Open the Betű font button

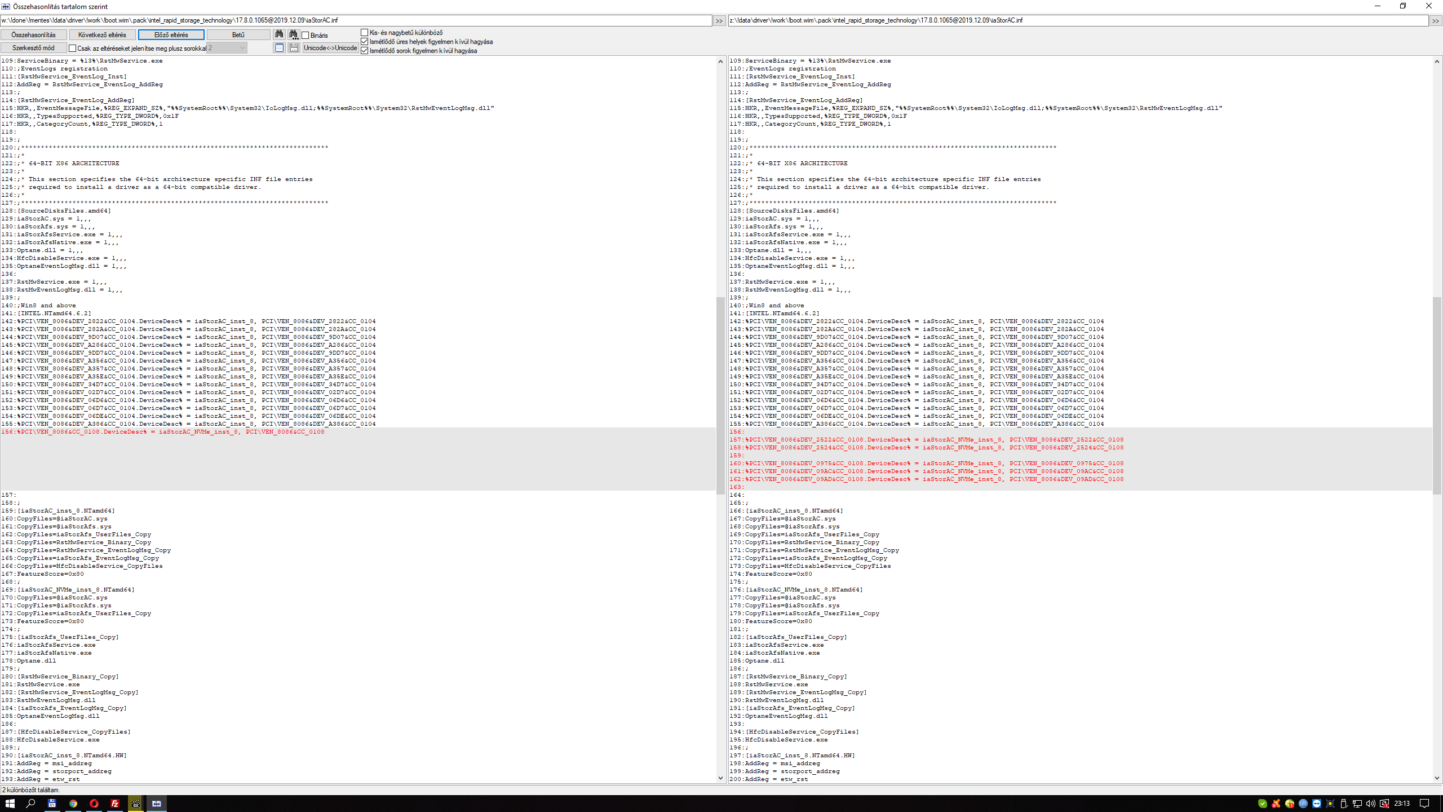238,35
